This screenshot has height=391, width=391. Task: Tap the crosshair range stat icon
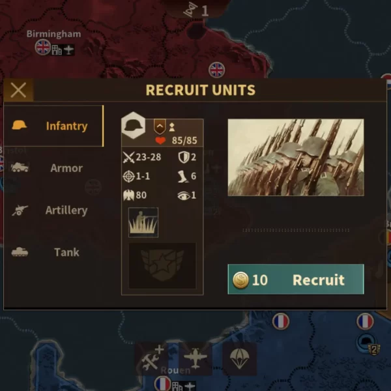(x=128, y=177)
